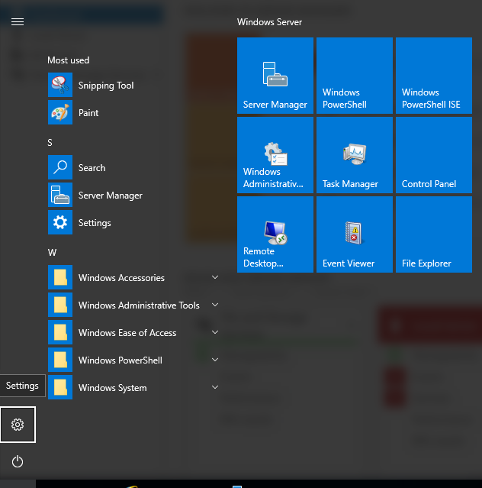482x488 pixels.
Task: Open the Control Panel tile
Action: pyautogui.click(x=433, y=155)
